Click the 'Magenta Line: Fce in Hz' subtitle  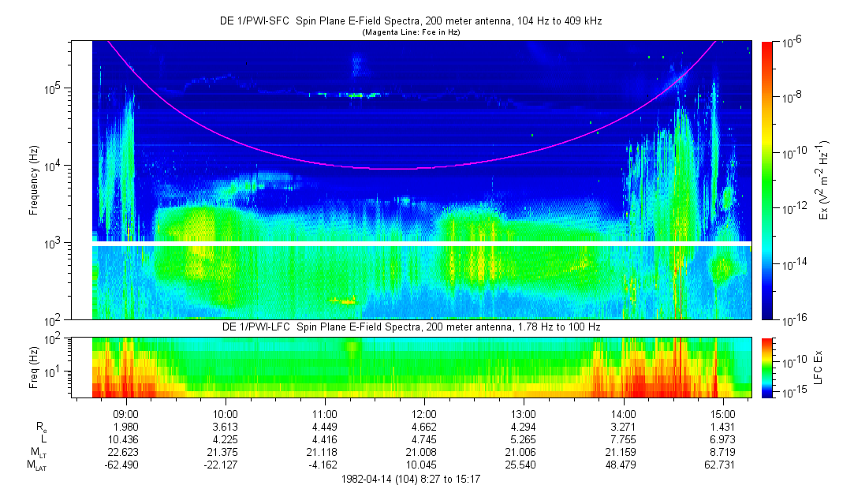(410, 32)
